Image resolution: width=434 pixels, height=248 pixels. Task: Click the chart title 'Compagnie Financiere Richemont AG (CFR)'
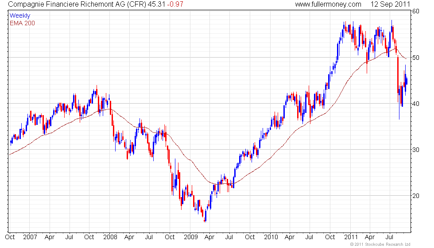click(77, 4)
